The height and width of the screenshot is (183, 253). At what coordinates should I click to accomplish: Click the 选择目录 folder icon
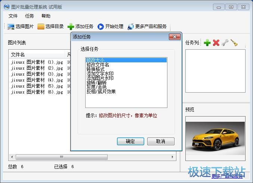[41, 27]
